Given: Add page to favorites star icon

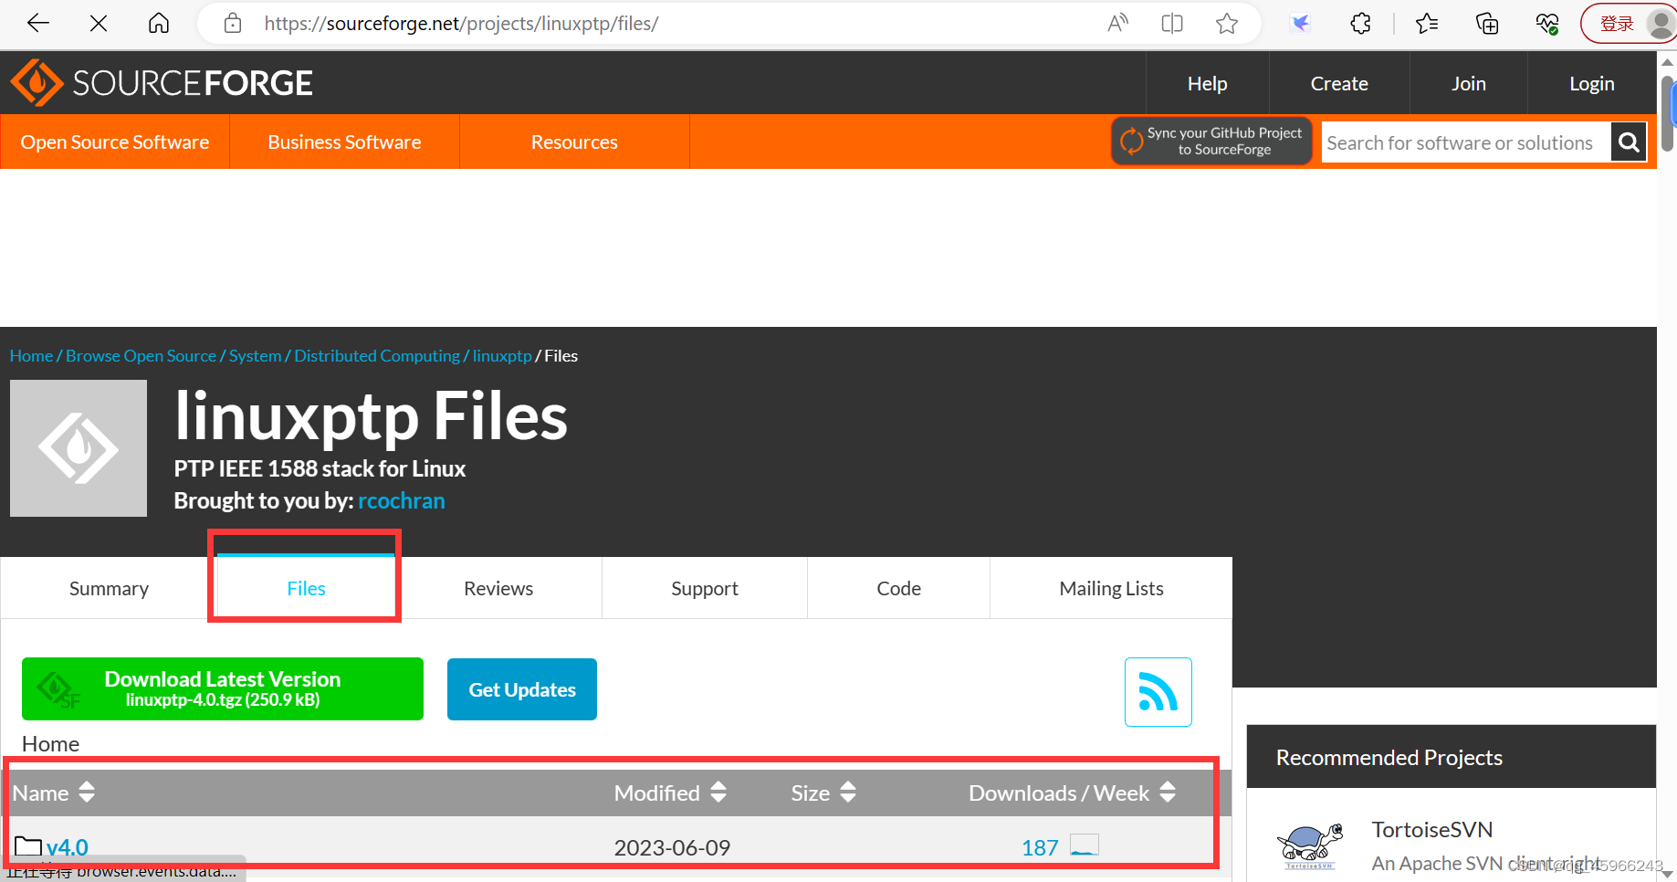Looking at the screenshot, I should click(1227, 24).
